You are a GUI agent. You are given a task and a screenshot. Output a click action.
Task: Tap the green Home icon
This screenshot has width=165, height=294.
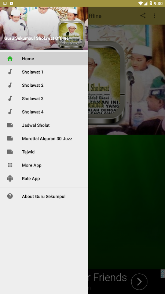click(10, 58)
